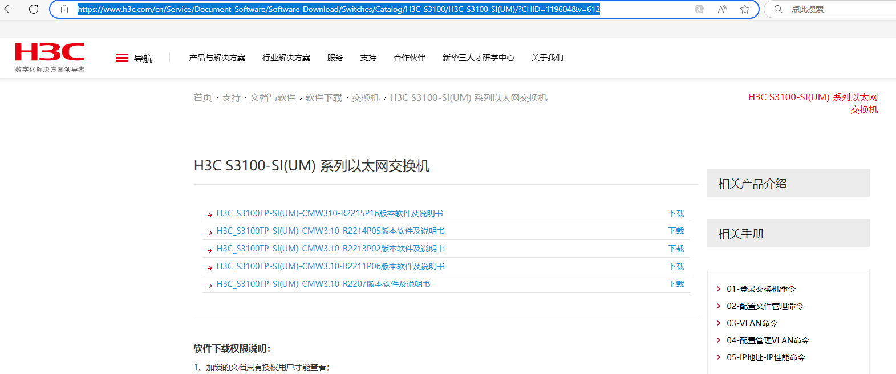Click the read-aloud icon in address bar
This screenshot has width=896, height=374.
722,9
